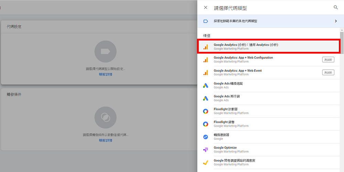Click the App + Web Event icon
The height and width of the screenshot is (172, 344).
click(206, 73)
